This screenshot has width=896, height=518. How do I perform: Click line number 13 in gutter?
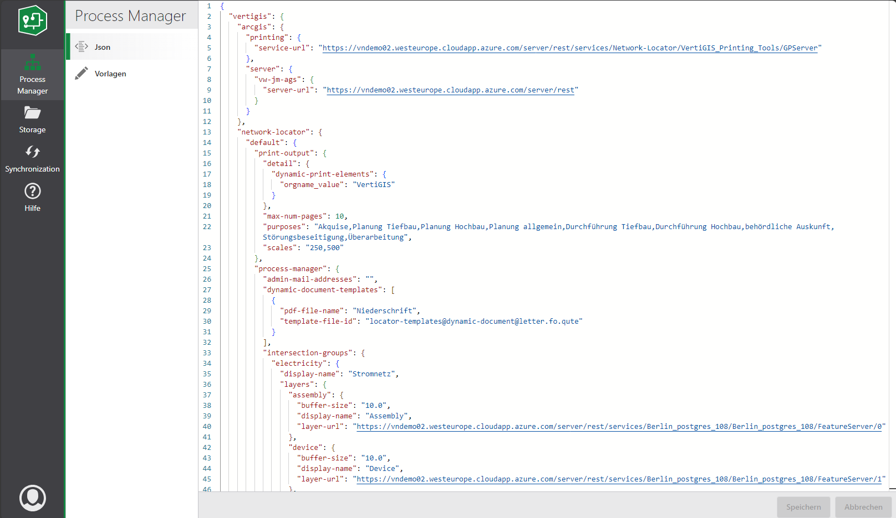(207, 132)
